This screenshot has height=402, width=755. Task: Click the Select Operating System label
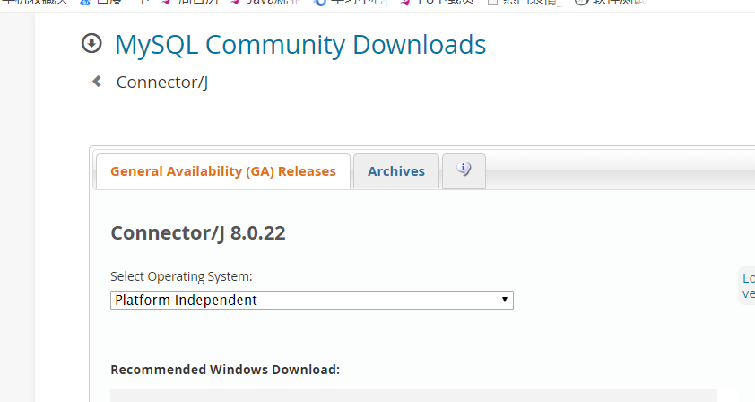[181, 276]
